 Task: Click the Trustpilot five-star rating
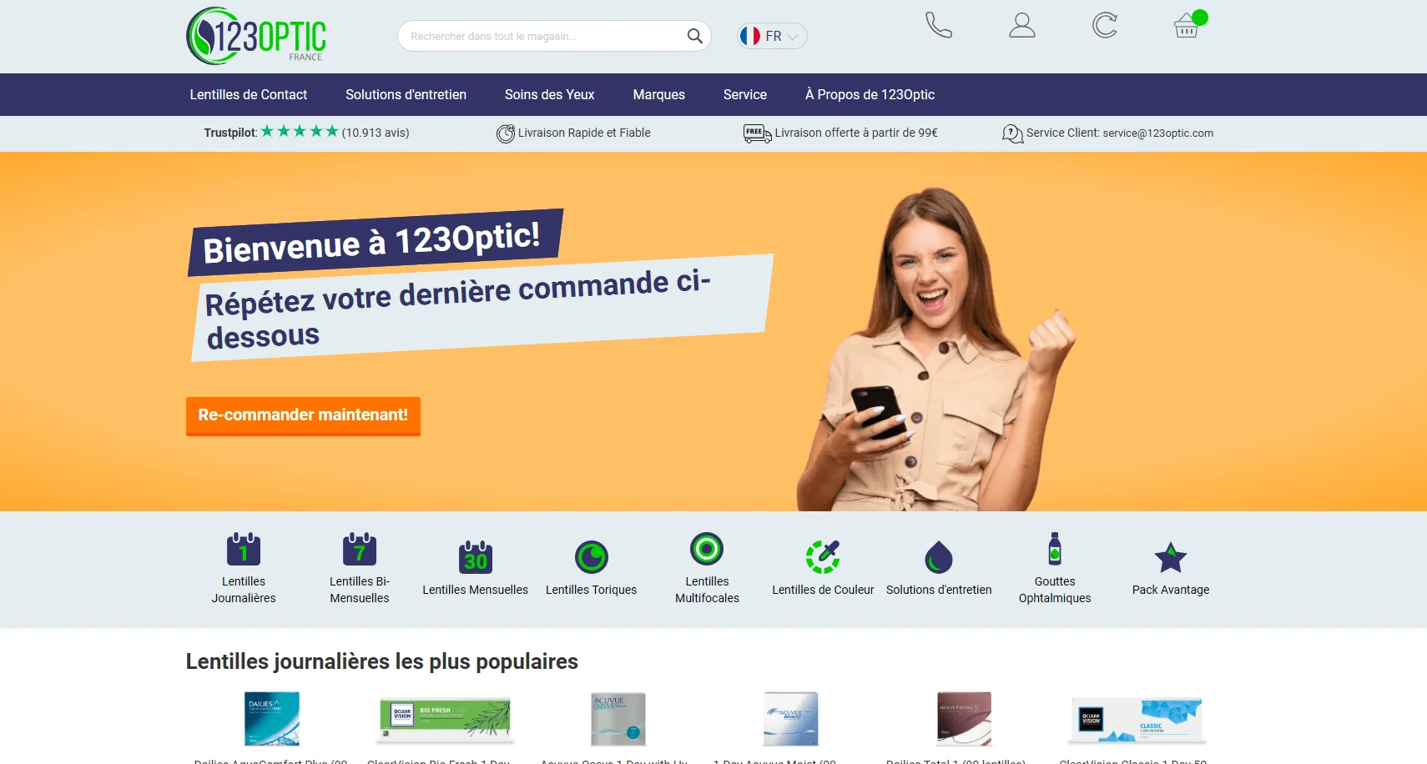click(x=300, y=131)
